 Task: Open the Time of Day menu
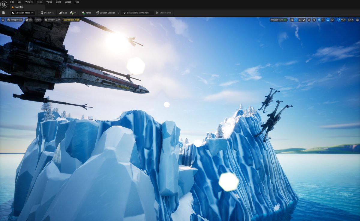click(52, 20)
